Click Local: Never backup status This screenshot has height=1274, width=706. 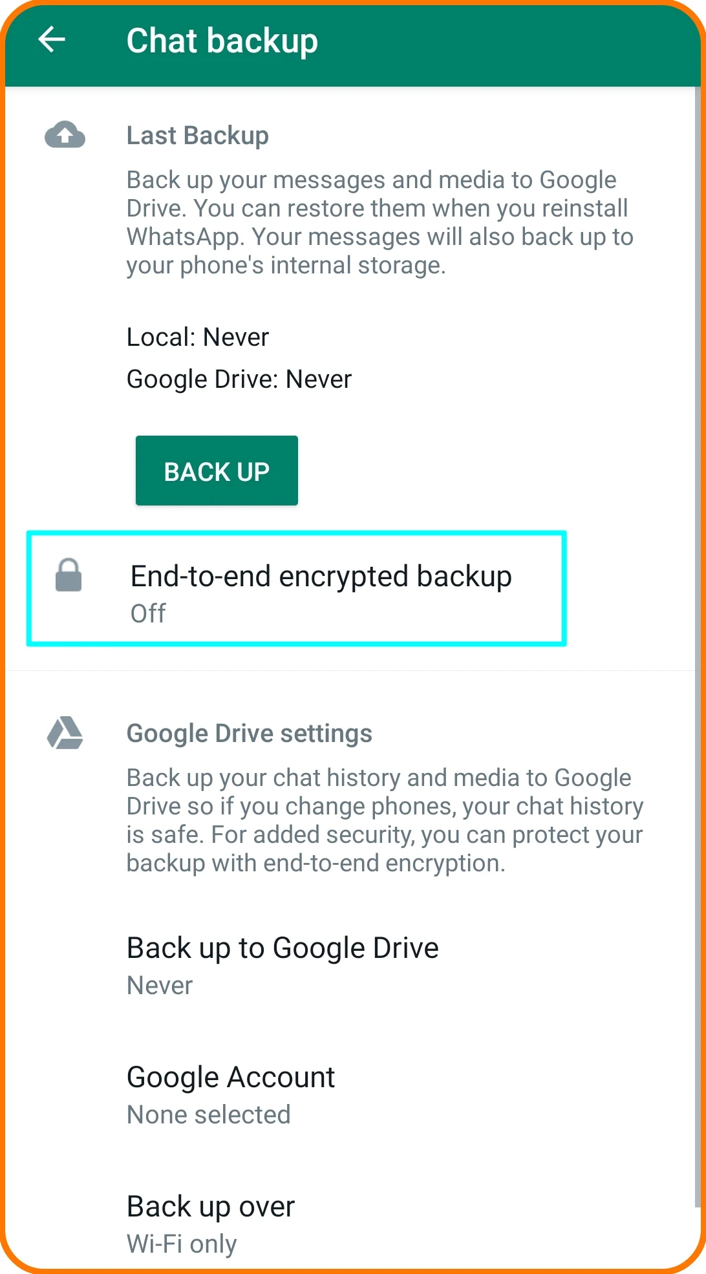coord(198,337)
